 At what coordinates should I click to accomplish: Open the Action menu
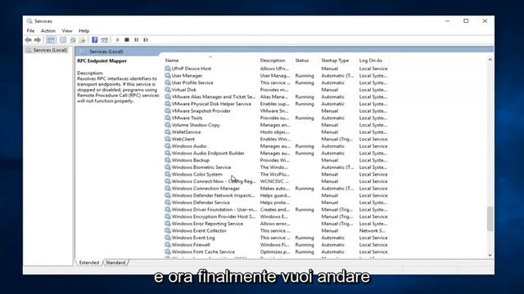click(x=48, y=31)
